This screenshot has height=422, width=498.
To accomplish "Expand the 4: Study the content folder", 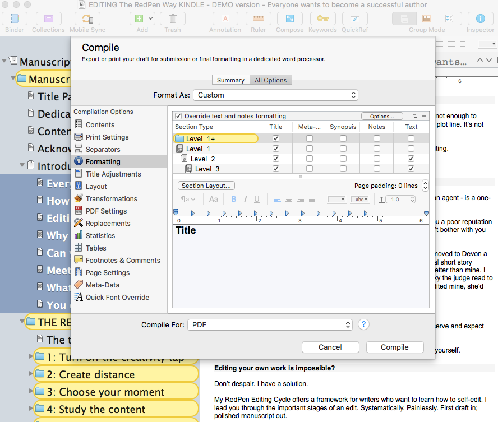I will coord(31,408).
